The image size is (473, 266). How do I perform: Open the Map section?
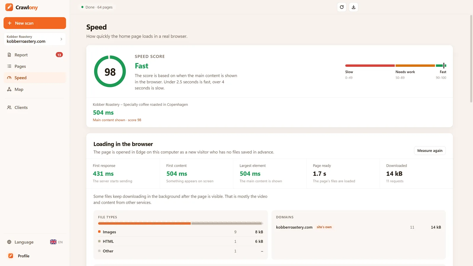tap(35, 89)
